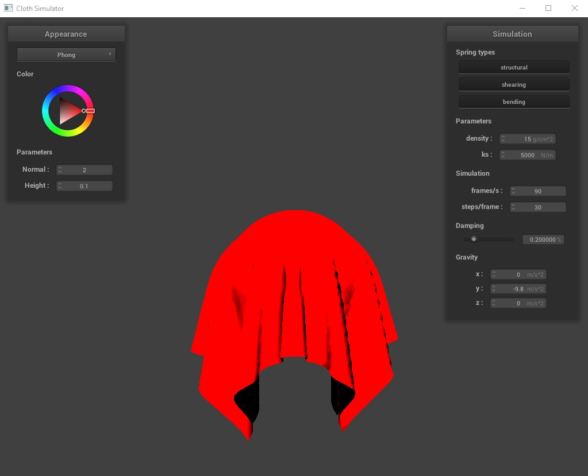Click the ks spring constant field

(x=528, y=155)
